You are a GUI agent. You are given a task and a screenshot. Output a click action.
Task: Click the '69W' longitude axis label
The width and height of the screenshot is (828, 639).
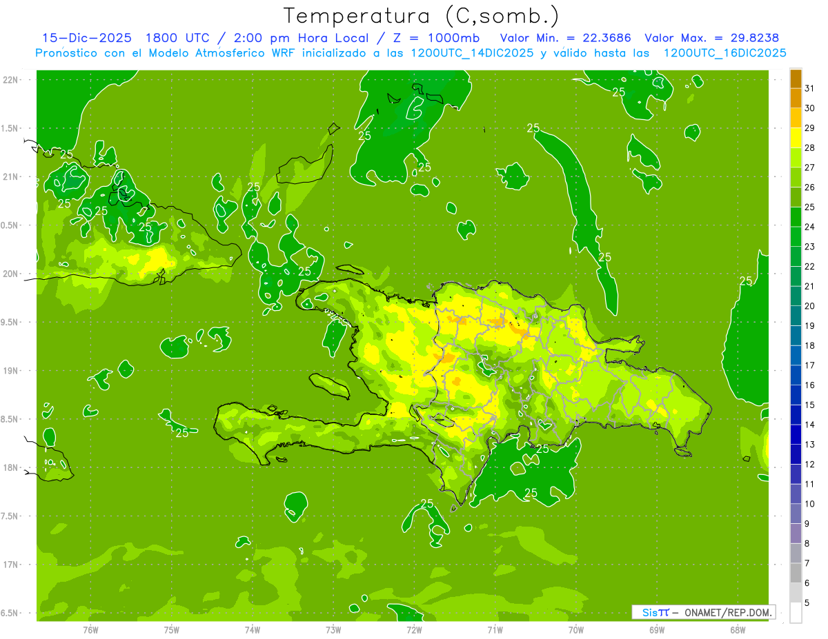pyautogui.click(x=657, y=629)
